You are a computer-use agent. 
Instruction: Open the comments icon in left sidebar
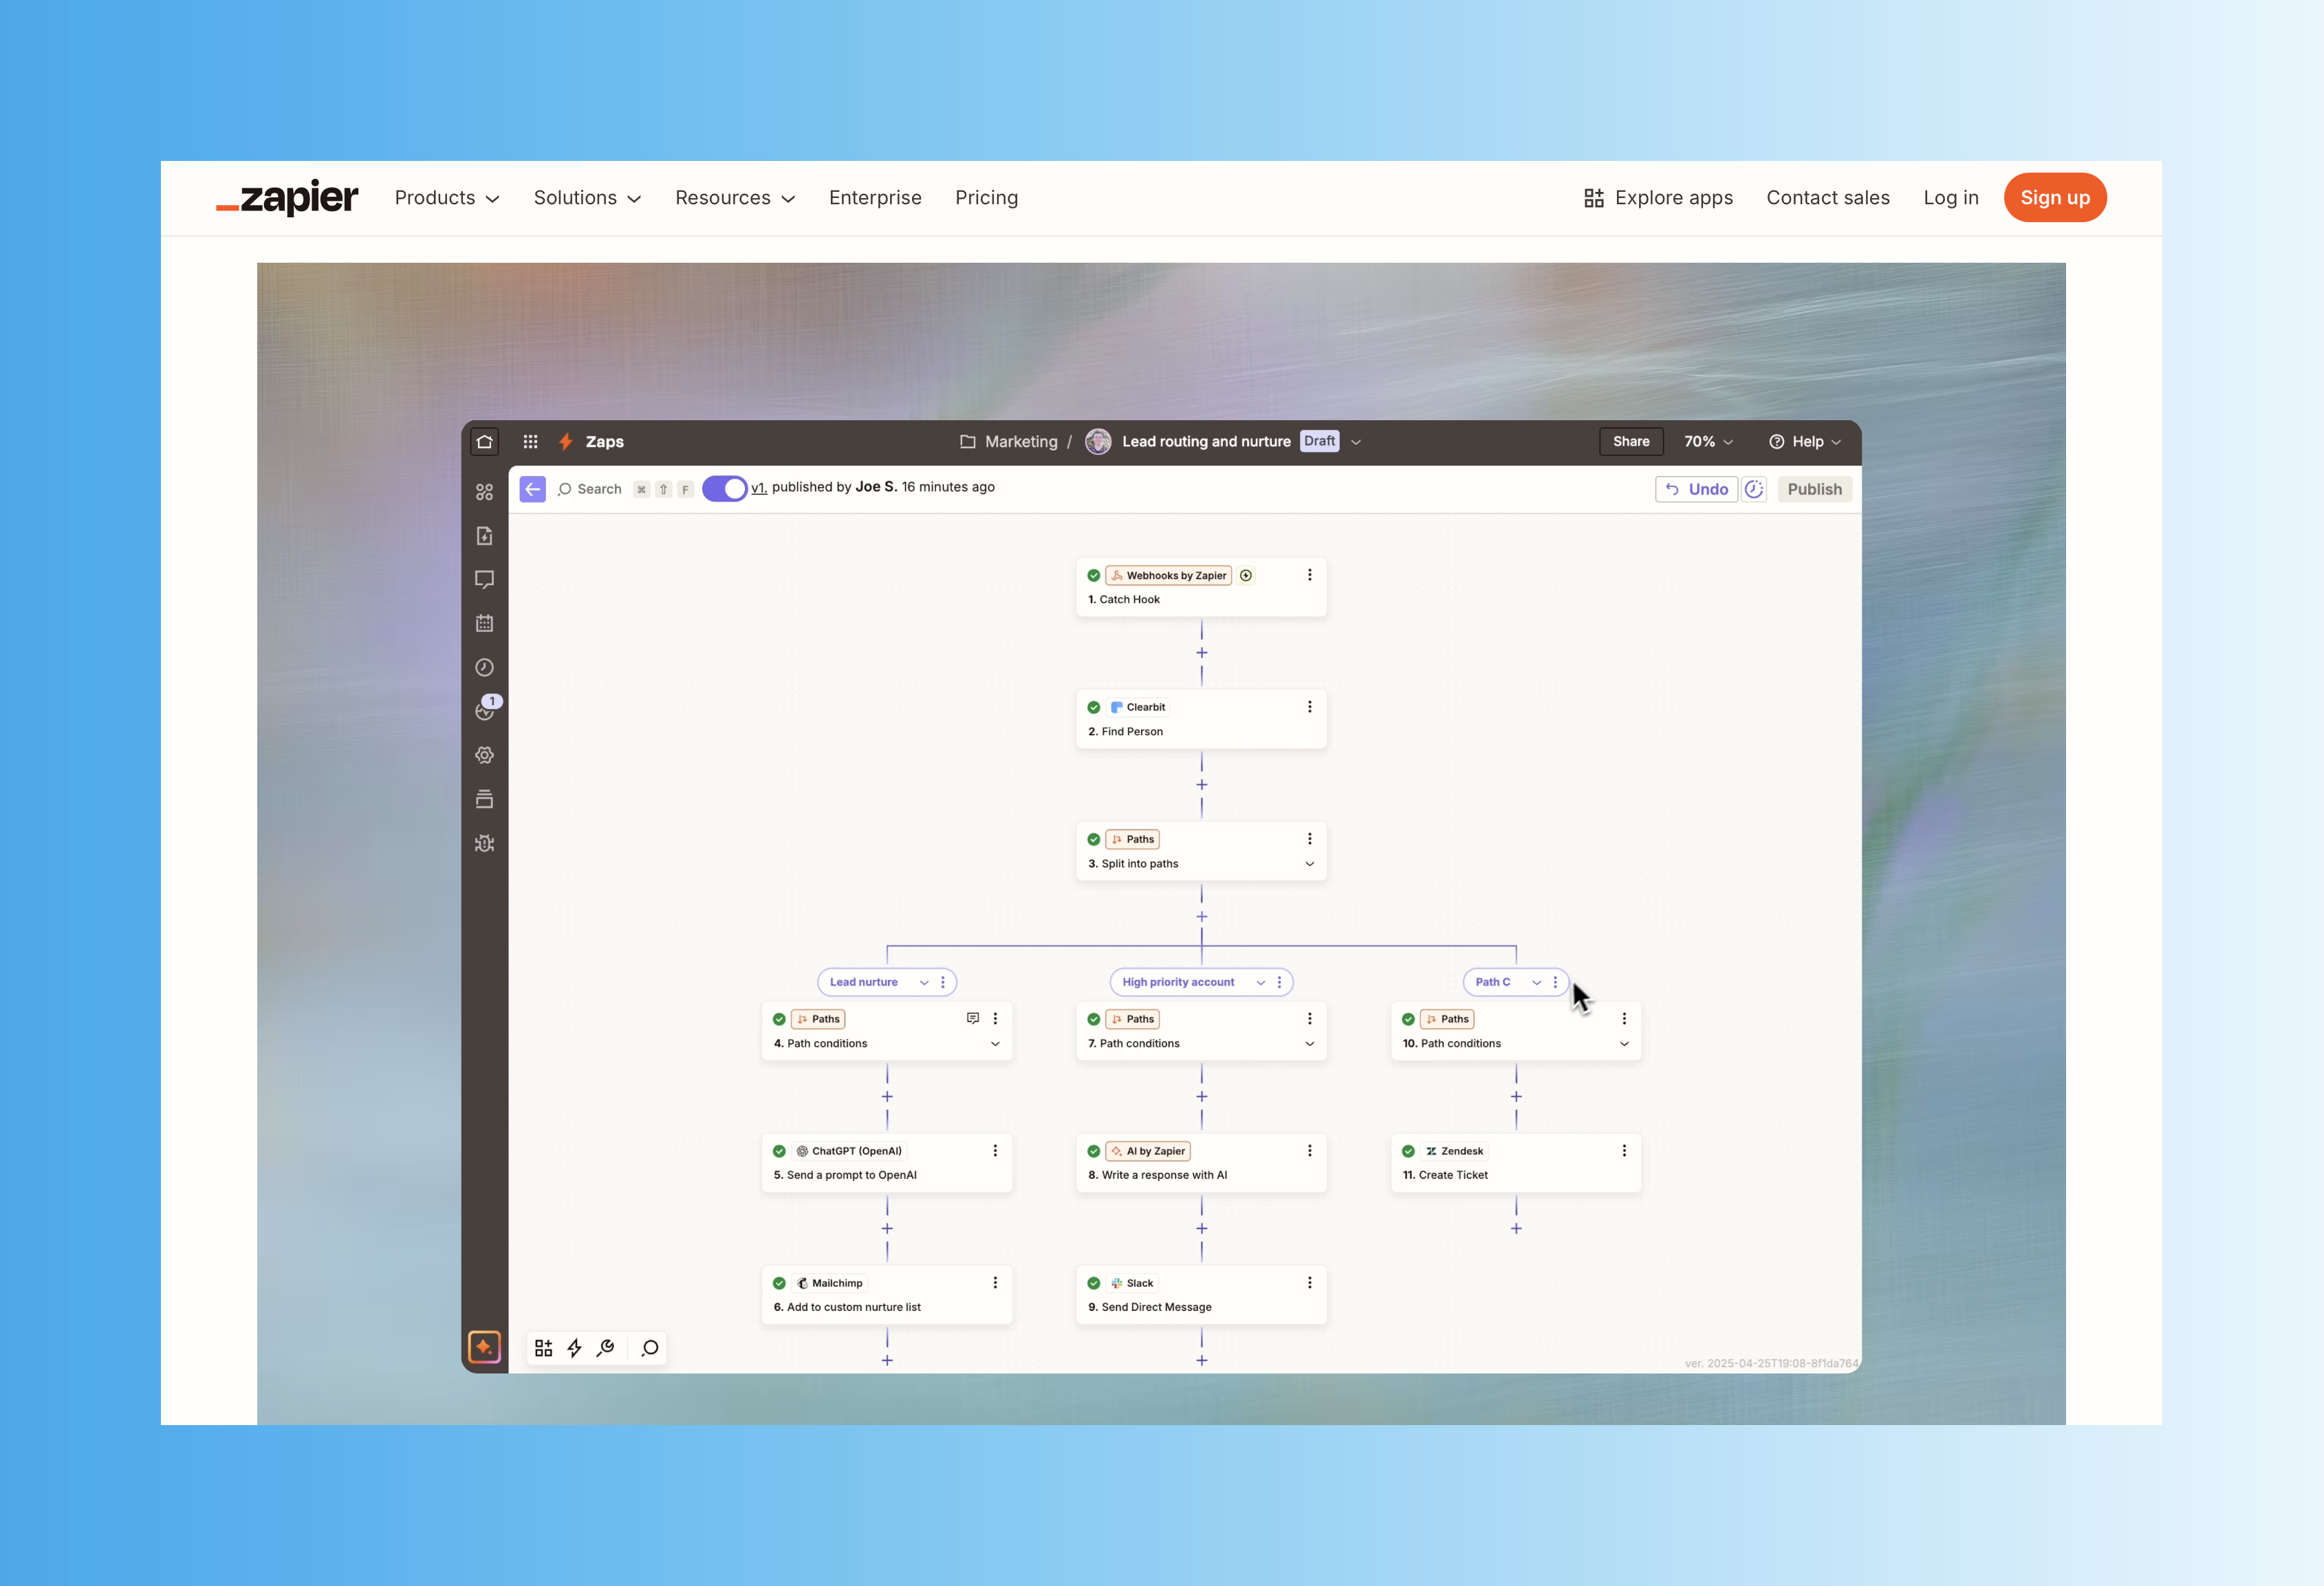coord(485,579)
